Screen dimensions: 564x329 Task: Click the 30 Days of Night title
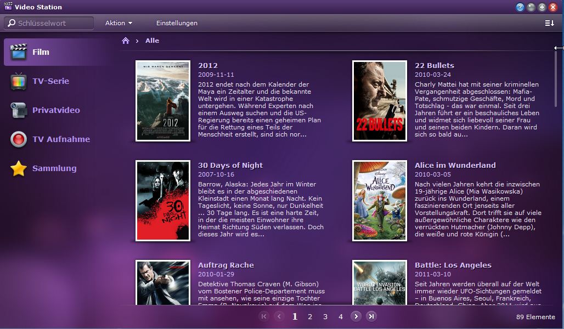[x=230, y=166]
